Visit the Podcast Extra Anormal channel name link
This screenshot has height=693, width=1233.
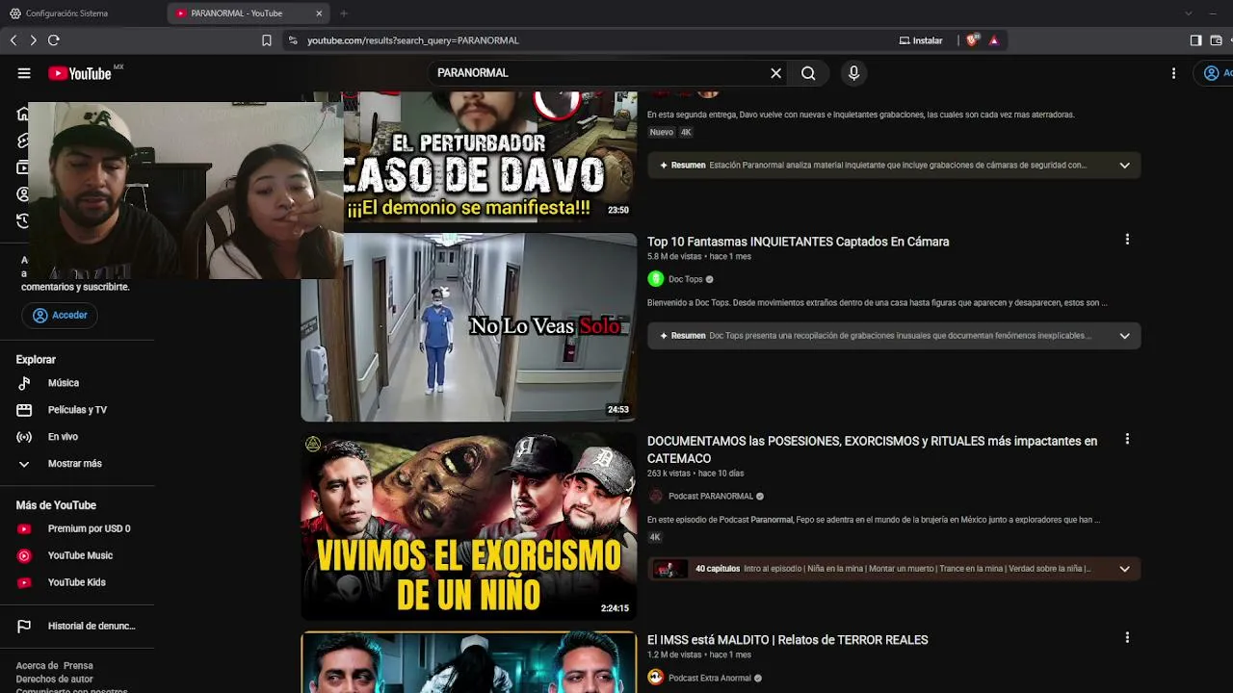(710, 678)
